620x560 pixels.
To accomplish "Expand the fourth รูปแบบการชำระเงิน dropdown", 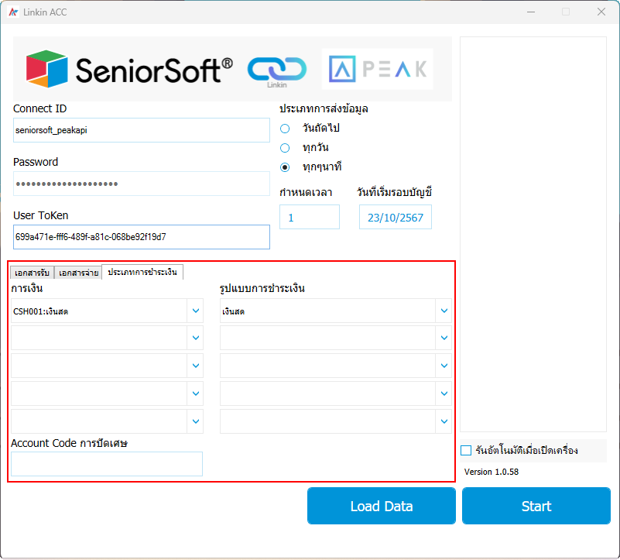I will click(x=444, y=393).
